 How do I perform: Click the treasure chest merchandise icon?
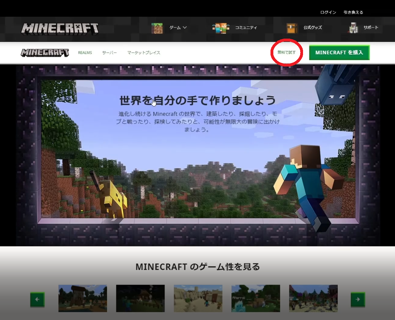point(292,28)
